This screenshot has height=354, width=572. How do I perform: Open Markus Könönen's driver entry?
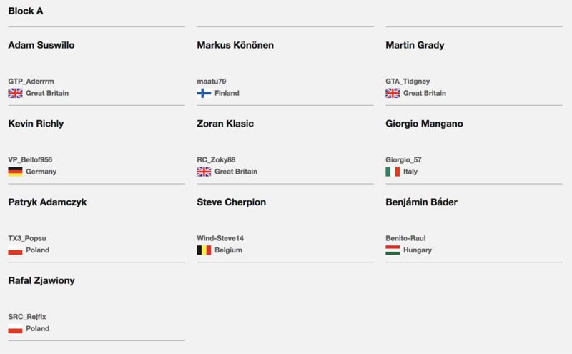235,45
